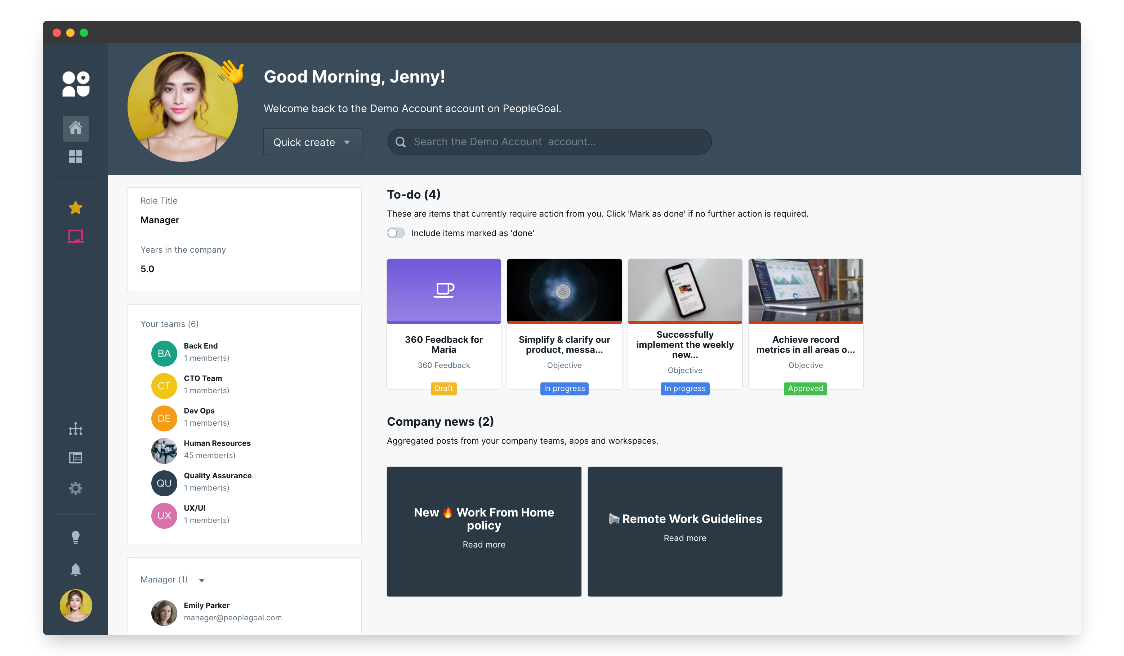Viewport: 1124px width, 656px height.
Task: Open 360 Feedback for Maria card
Action: [x=443, y=324]
